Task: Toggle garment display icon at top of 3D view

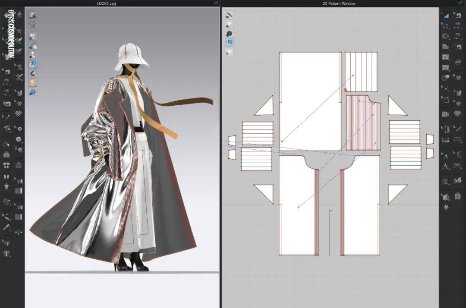Action: [x=33, y=15]
